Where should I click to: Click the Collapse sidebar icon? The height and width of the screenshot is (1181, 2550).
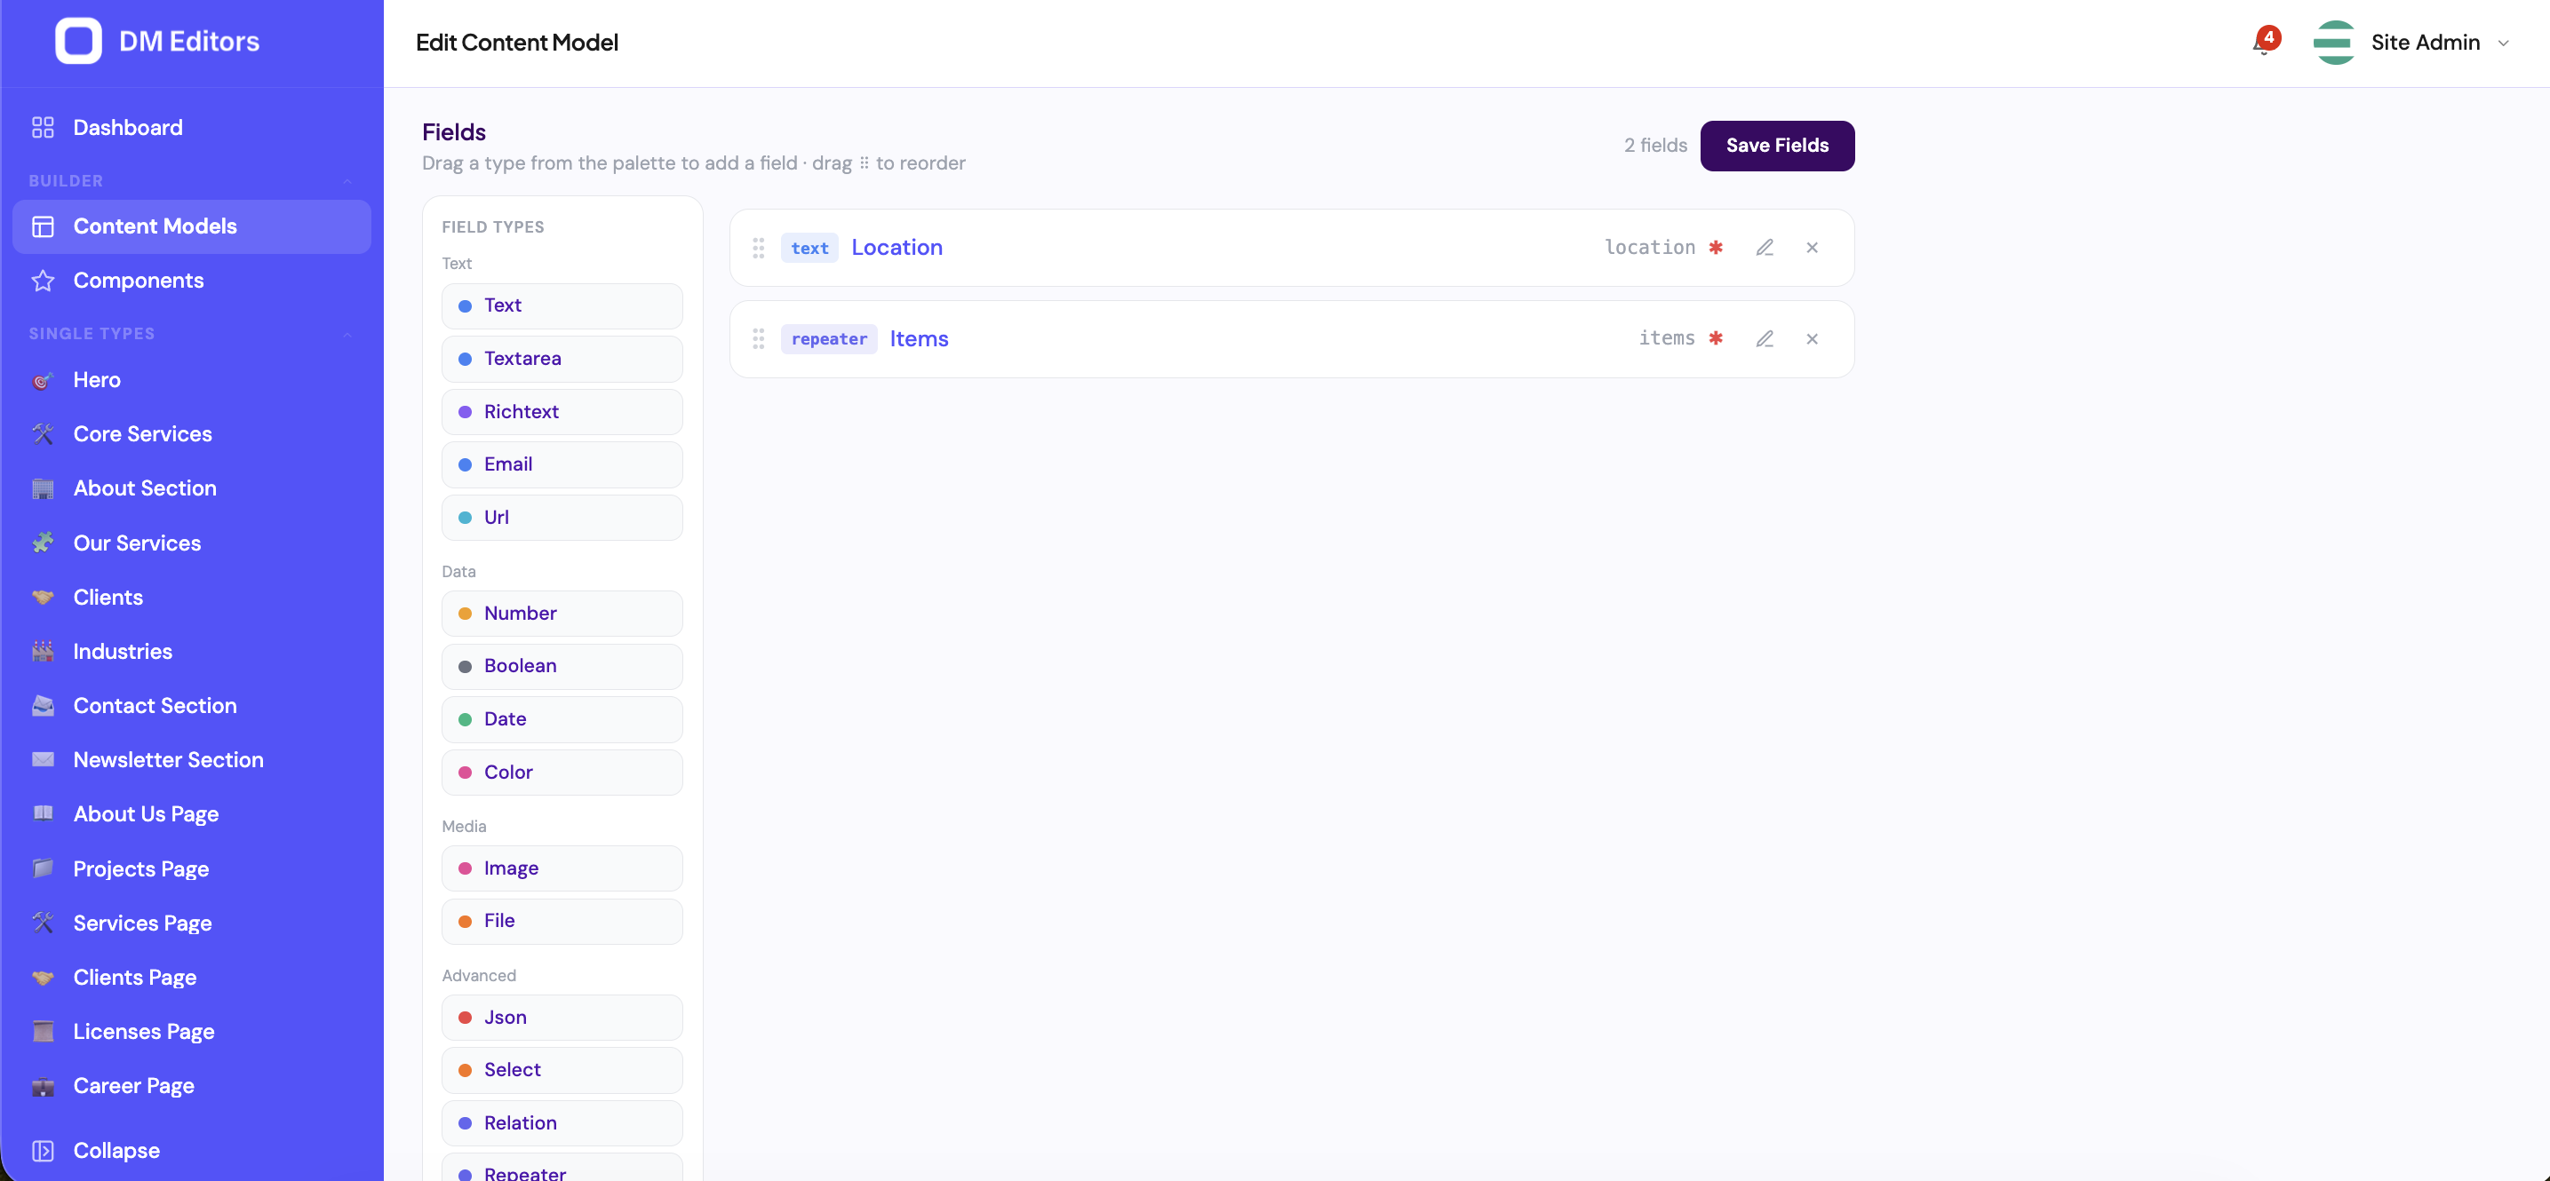coord(43,1150)
